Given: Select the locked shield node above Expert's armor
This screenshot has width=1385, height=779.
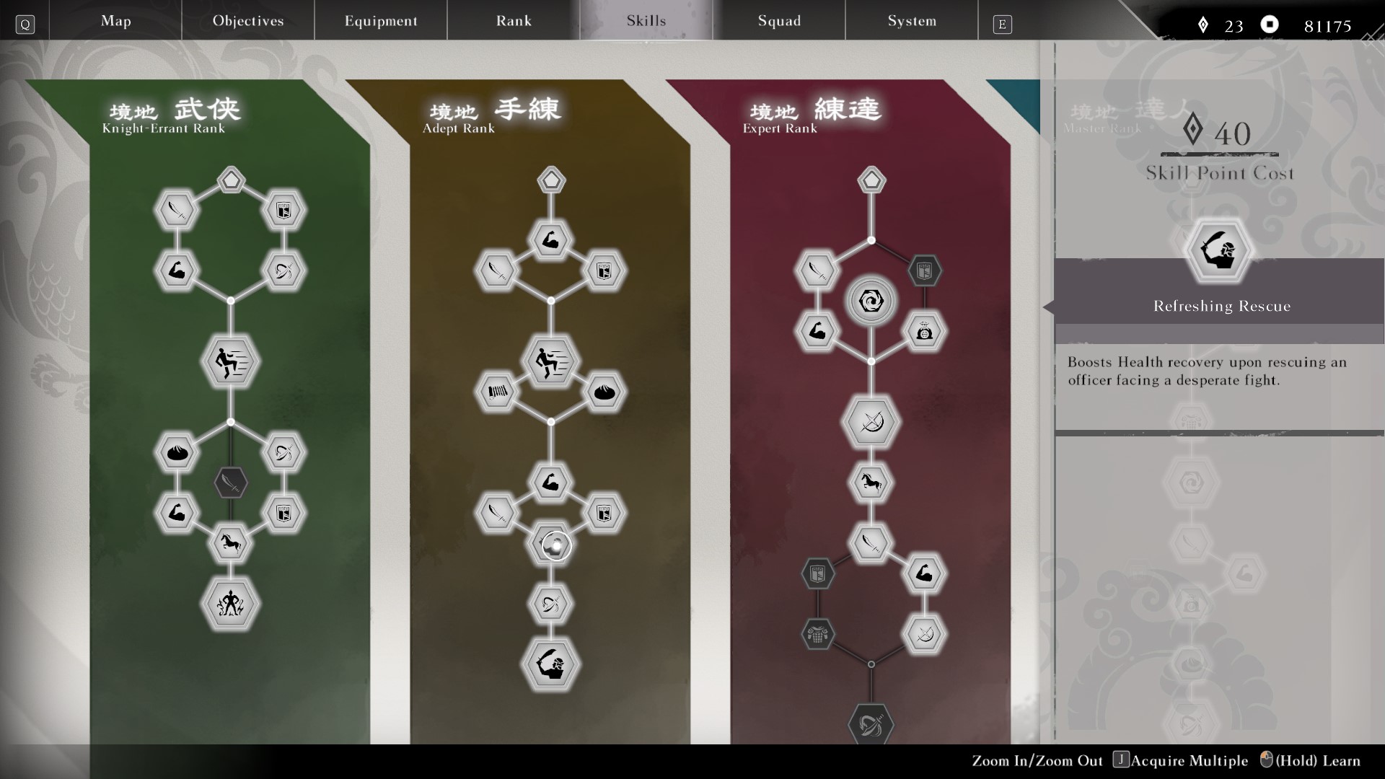Looking at the screenshot, I should [x=818, y=573].
